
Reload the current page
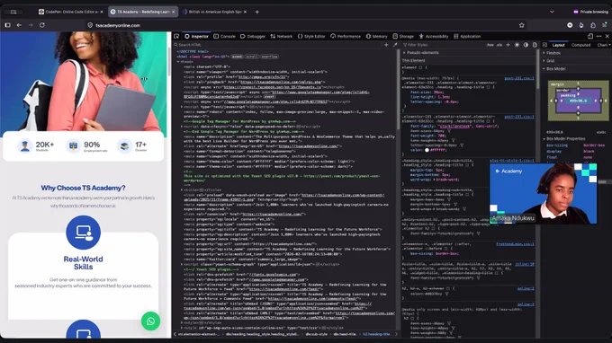(x=42, y=25)
